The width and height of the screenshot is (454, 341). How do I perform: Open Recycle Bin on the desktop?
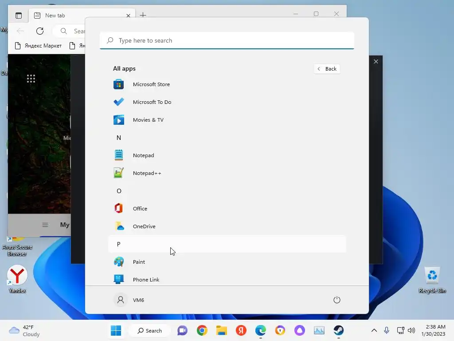click(432, 280)
